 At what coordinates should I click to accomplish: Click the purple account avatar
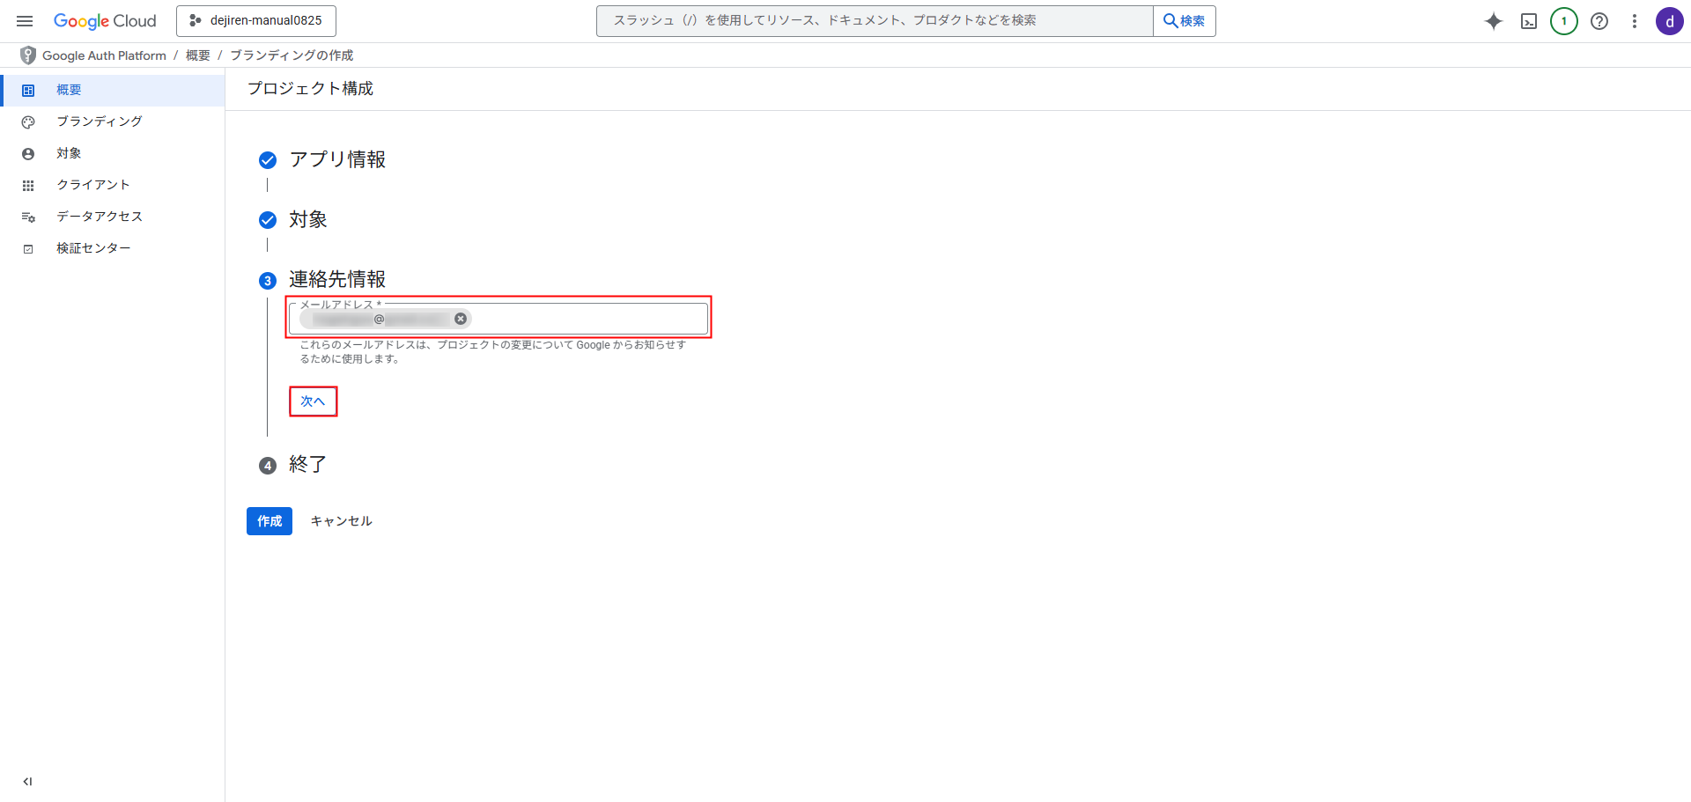1669,21
